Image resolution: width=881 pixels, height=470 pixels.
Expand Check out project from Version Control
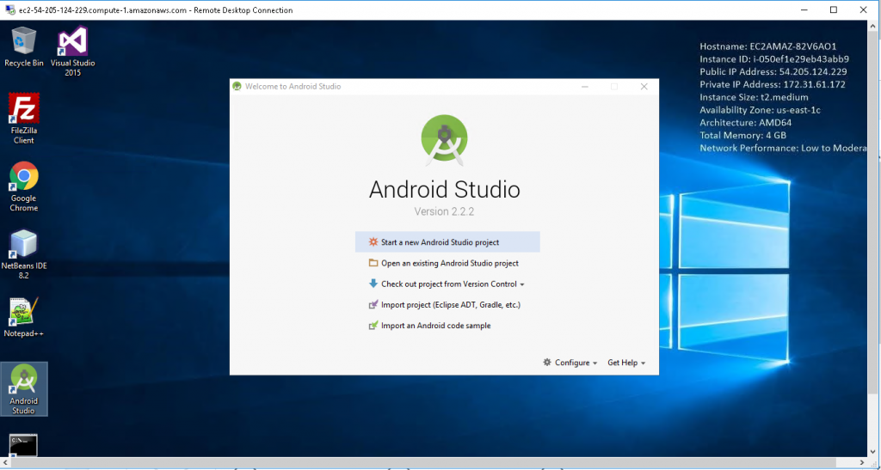(x=448, y=284)
